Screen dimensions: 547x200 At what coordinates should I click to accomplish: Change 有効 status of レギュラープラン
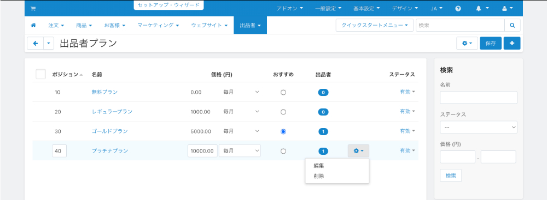pyautogui.click(x=408, y=111)
